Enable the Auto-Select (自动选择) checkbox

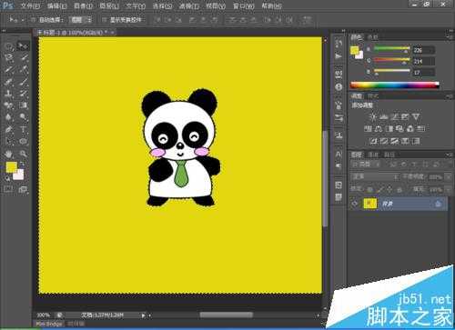click(x=34, y=20)
